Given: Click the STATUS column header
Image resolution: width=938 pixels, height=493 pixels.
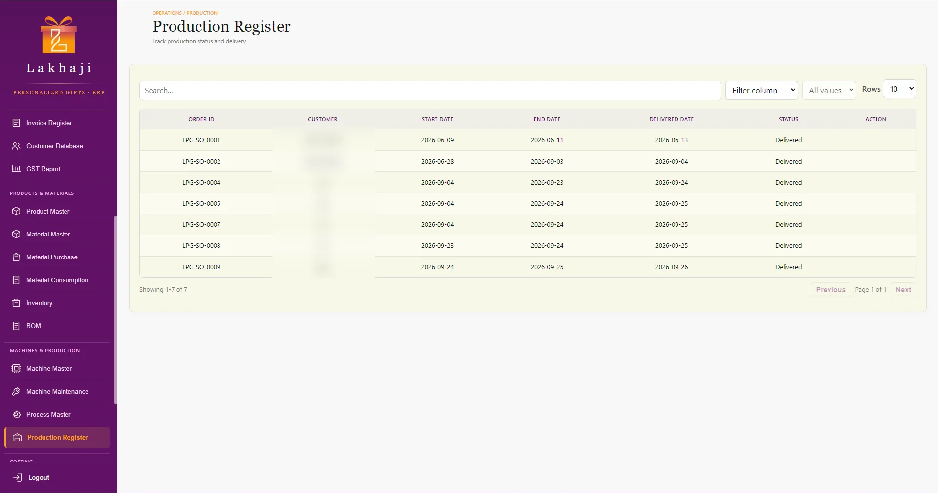Looking at the screenshot, I should (788, 119).
